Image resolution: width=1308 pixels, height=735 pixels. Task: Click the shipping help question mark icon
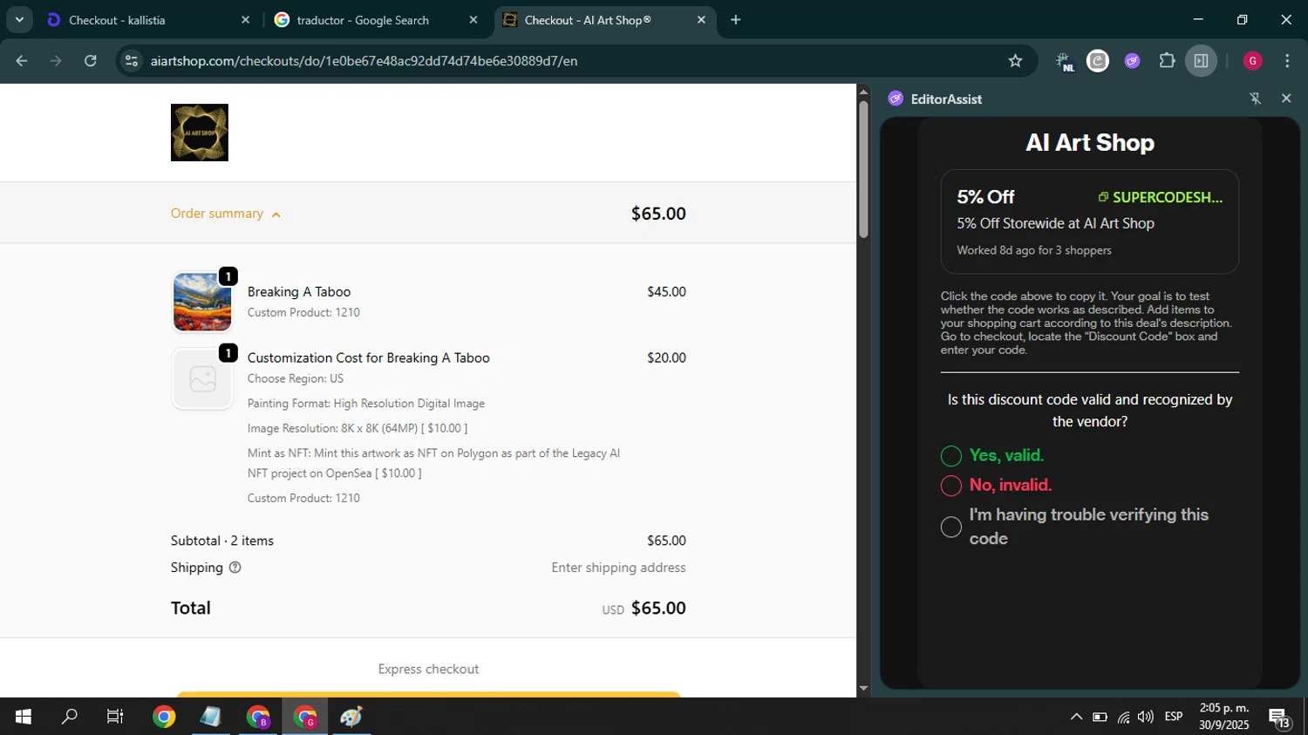pos(235,568)
